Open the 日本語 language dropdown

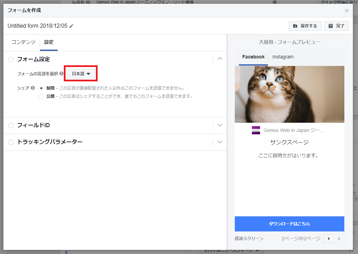click(x=81, y=73)
